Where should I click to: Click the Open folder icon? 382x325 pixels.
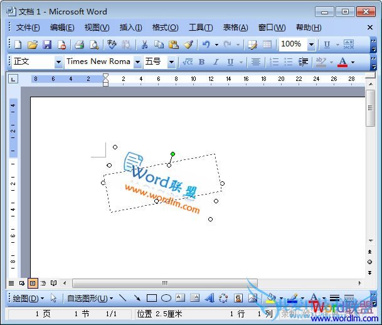33,45
